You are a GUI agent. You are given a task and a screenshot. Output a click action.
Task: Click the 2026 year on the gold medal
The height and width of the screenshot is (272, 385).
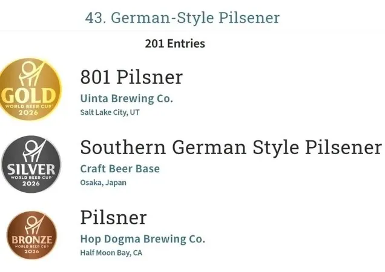tap(28, 112)
